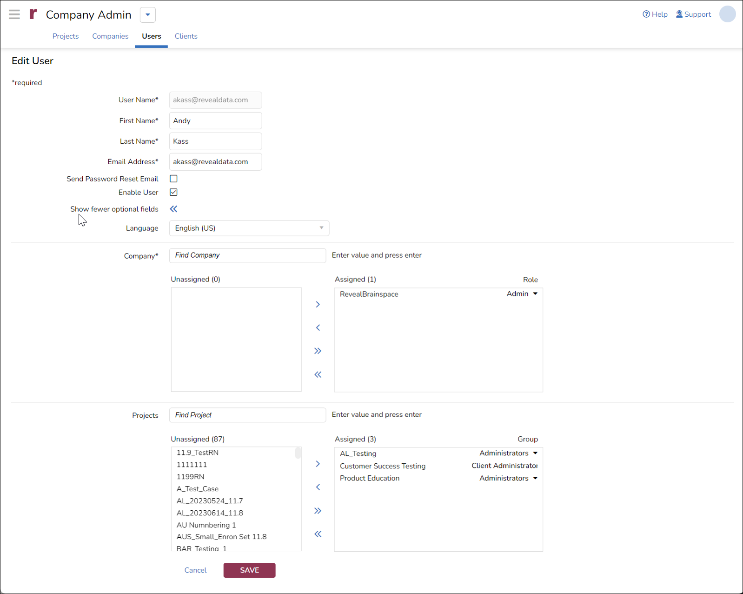
Task: Assign all projects with double-right arrow
Action: coord(318,511)
